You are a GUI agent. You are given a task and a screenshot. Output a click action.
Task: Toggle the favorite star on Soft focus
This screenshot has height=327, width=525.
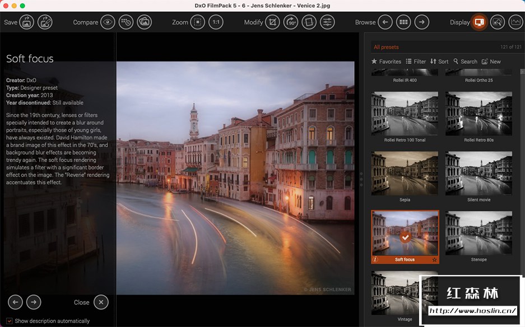coord(434,260)
